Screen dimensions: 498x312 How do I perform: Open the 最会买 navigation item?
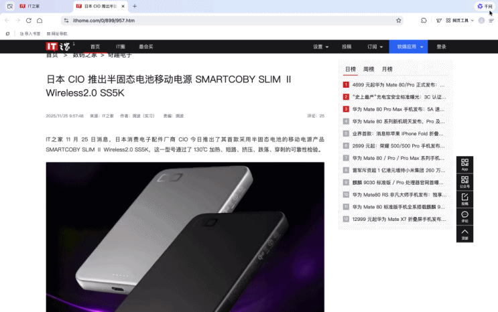146,47
